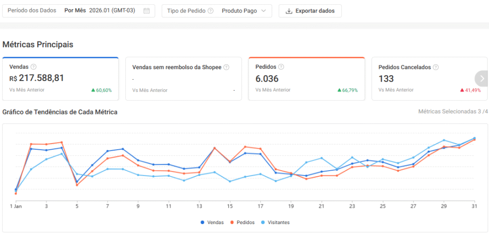Click the calendar icon in date period field
The image size is (489, 235).
[x=147, y=11]
